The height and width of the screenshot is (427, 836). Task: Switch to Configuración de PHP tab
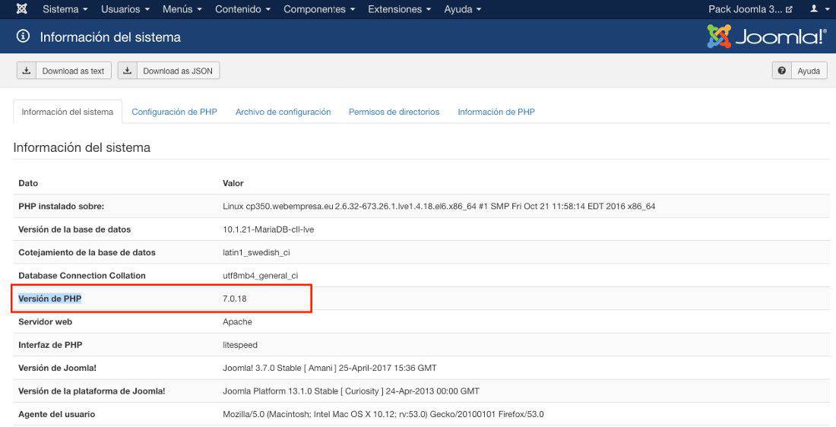[x=174, y=112]
